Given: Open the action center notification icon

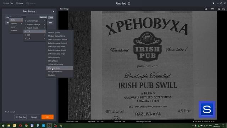Looking at the screenshot, I should (x=223, y=126).
